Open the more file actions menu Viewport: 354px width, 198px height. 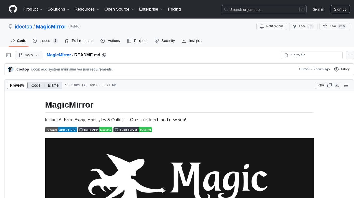[x=350, y=55]
